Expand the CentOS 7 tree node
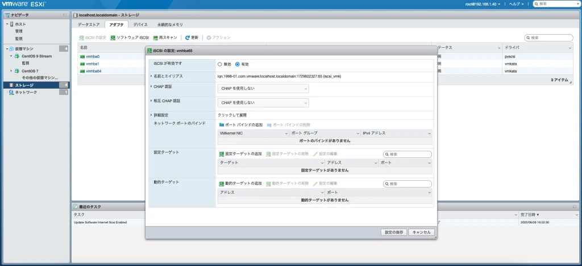Image resolution: width=582 pixels, height=266 pixels. 11,70
